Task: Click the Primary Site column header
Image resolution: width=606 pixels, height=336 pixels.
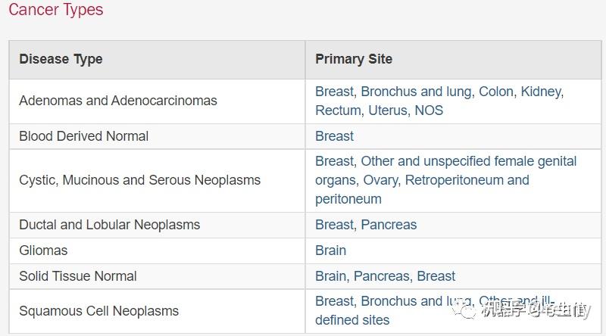Action: pos(354,59)
